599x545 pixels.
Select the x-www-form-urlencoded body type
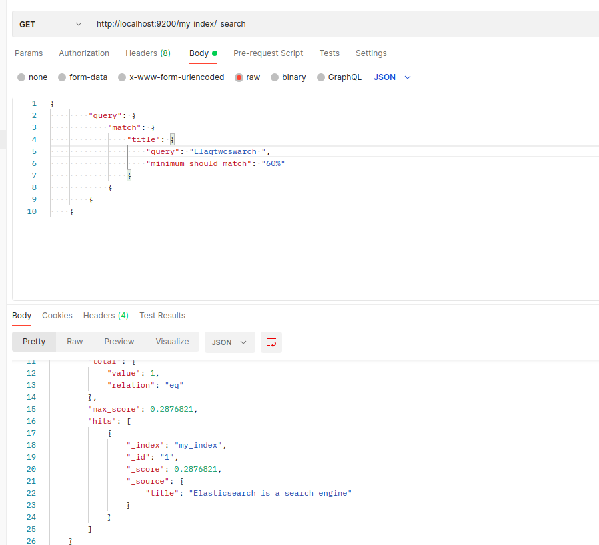click(171, 77)
